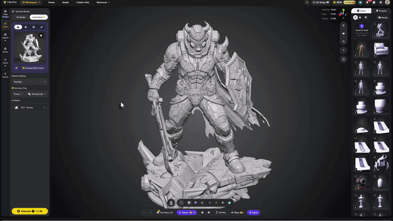Click the 3D Print button
Image resolution: width=393 pixels, height=221 pixels.
(x=221, y=213)
